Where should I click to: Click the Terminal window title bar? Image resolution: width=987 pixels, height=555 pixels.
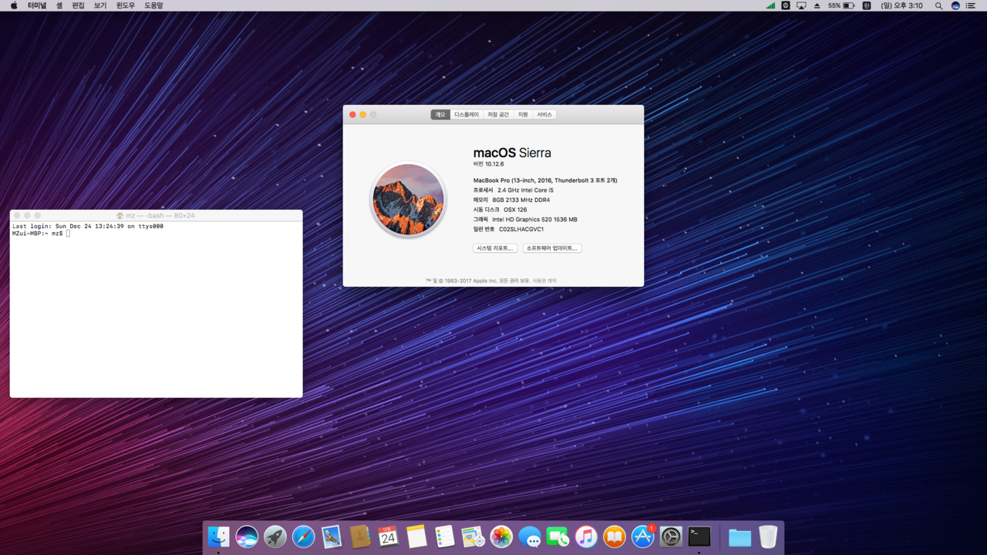[x=156, y=216]
